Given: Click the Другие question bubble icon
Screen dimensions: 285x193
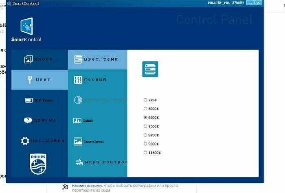Looking at the screenshot, I should (x=28, y=120).
